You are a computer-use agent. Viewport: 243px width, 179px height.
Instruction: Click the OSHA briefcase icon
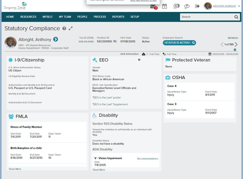[167, 78]
